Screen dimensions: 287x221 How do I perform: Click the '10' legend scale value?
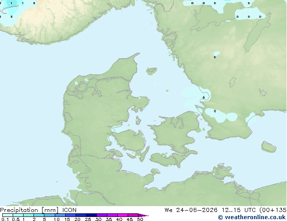[57, 219]
